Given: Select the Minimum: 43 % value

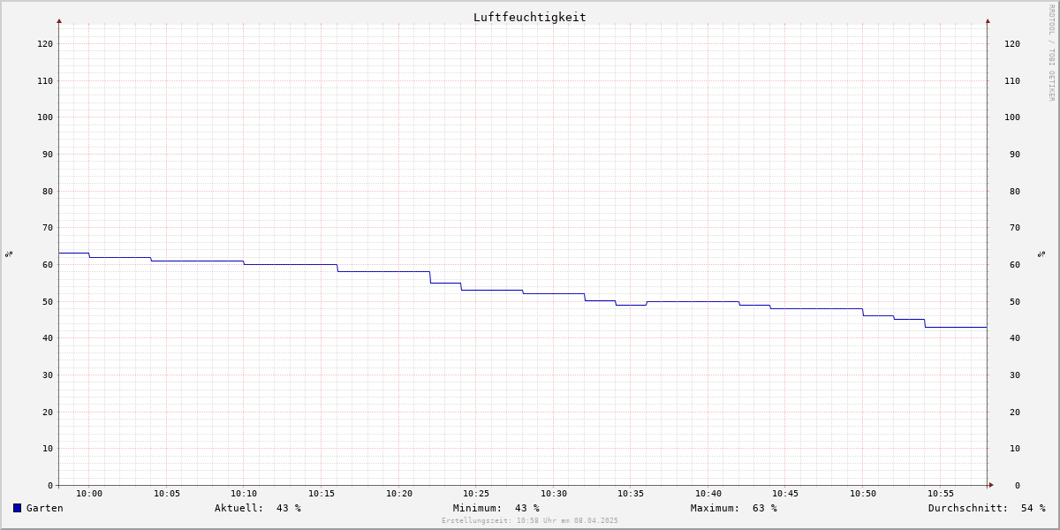Looking at the screenshot, I should pyautogui.click(x=496, y=508).
